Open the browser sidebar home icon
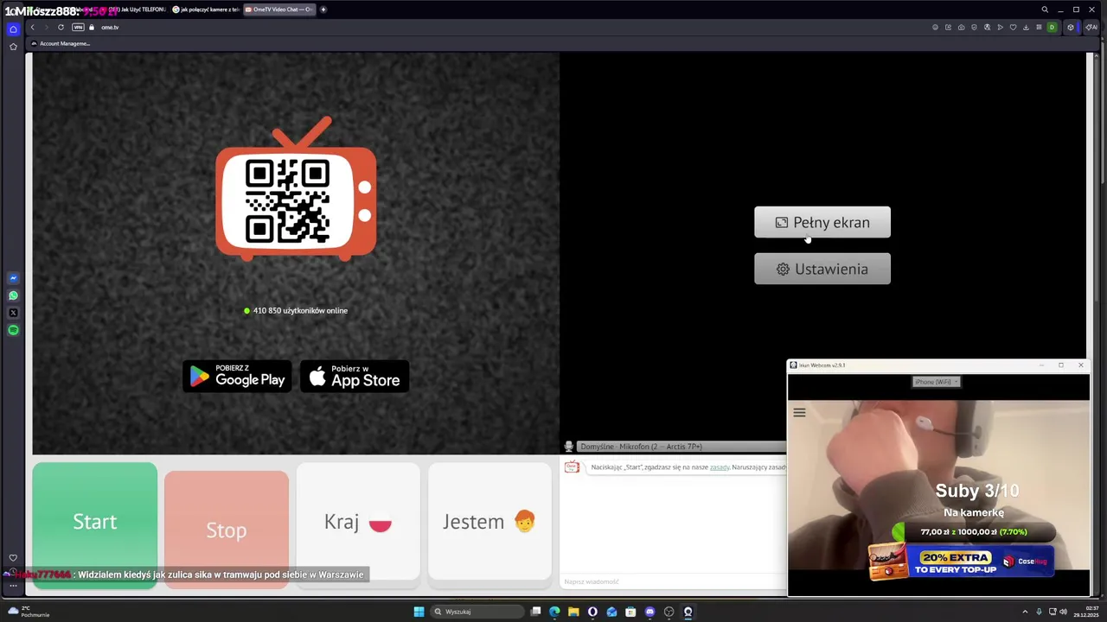Image resolution: width=1107 pixels, height=622 pixels. [x=13, y=29]
